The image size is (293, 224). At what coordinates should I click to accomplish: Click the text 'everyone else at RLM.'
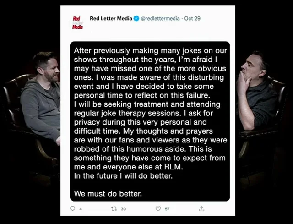(143, 167)
